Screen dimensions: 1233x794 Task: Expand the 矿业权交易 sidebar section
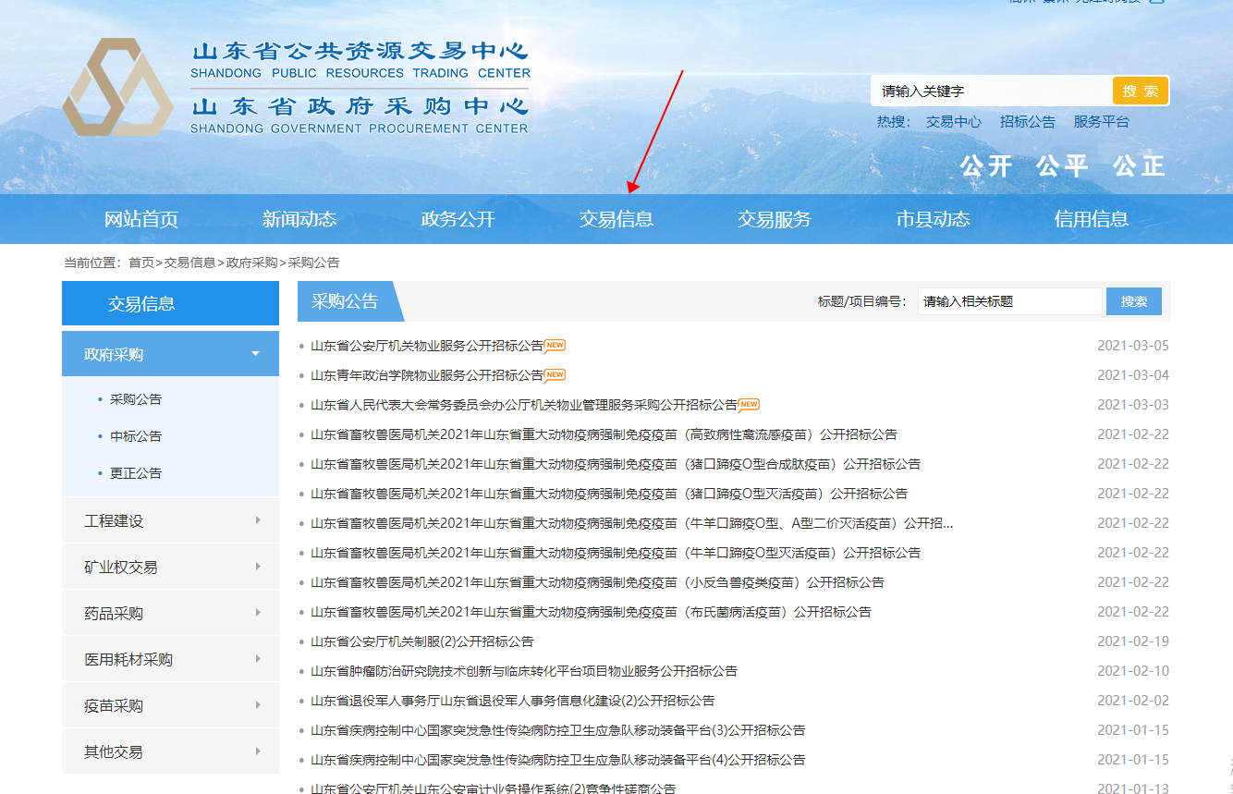click(x=170, y=567)
